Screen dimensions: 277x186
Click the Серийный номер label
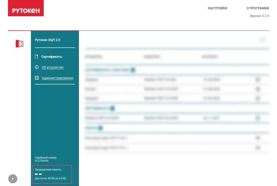tap(46, 157)
